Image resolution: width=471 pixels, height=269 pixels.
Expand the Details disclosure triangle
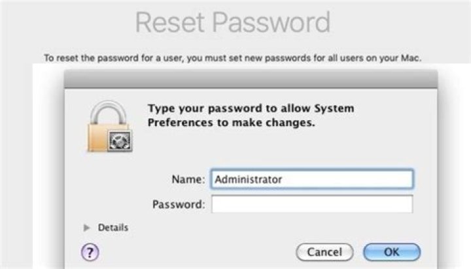pyautogui.click(x=86, y=228)
